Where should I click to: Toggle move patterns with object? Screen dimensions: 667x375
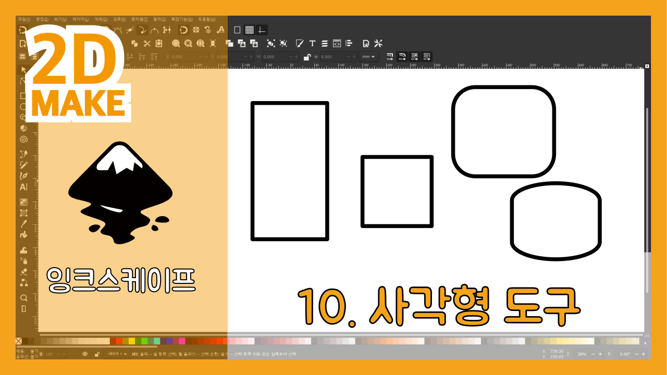click(427, 57)
